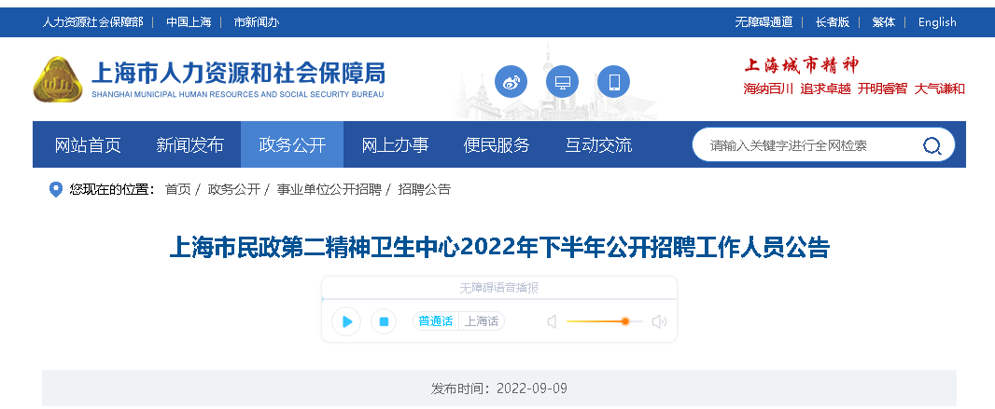Open 无障碍通道 accessibility link
The height and width of the screenshot is (409, 995).
click(x=764, y=22)
